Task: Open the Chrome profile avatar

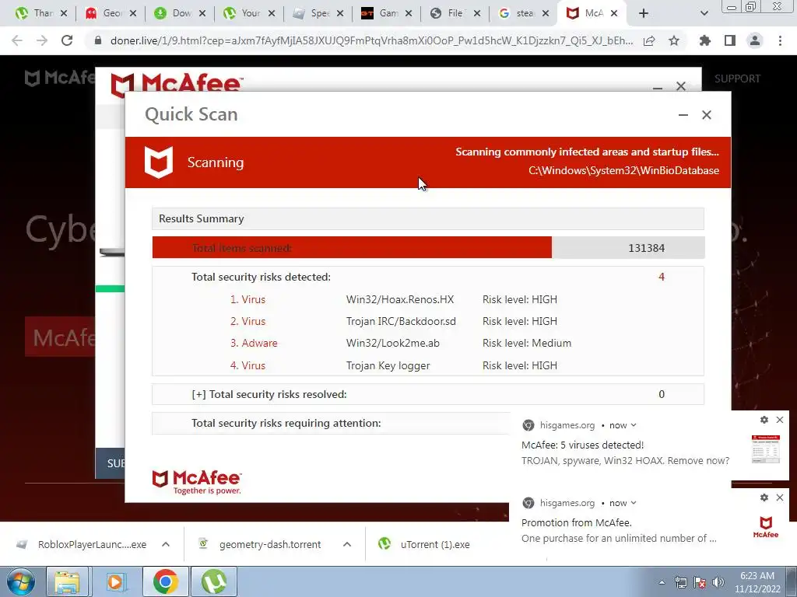Action: click(x=755, y=40)
